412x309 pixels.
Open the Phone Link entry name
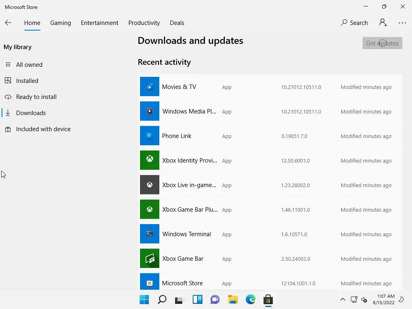coord(177,136)
